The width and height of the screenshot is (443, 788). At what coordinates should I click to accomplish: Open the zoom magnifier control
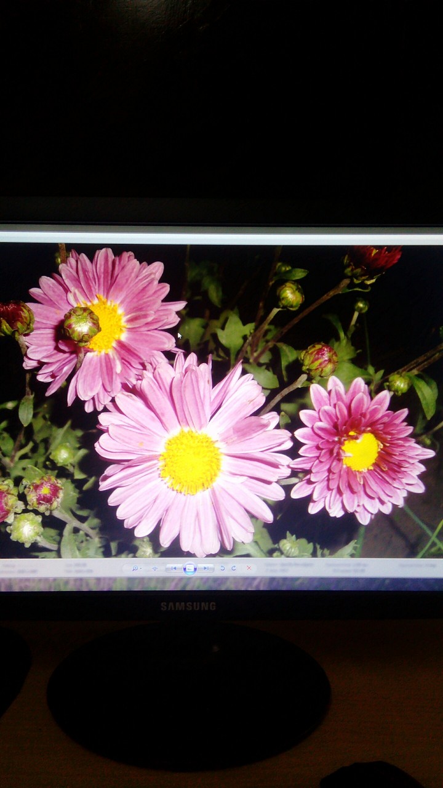tap(135, 568)
